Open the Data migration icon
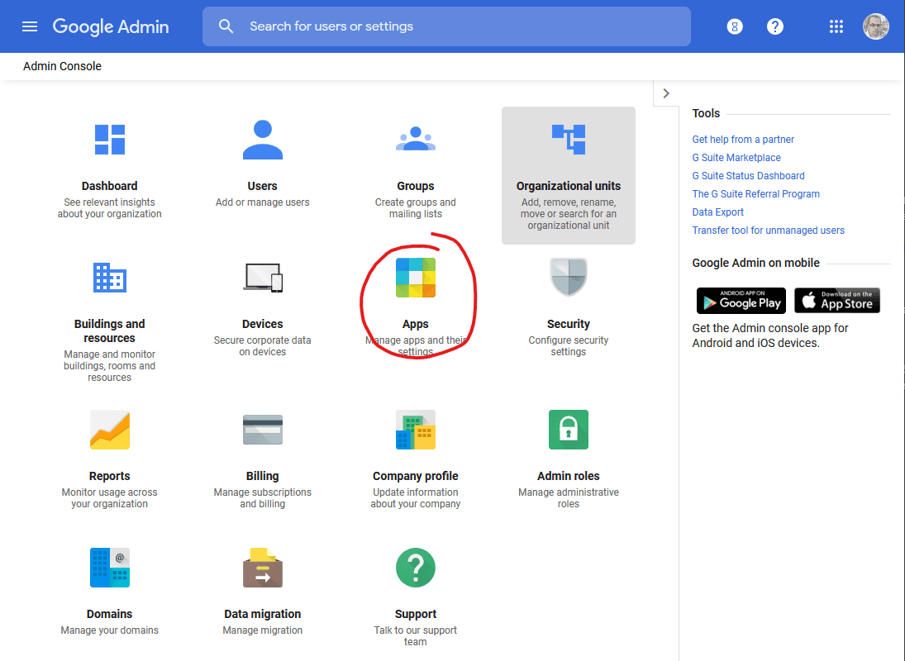 click(262, 568)
